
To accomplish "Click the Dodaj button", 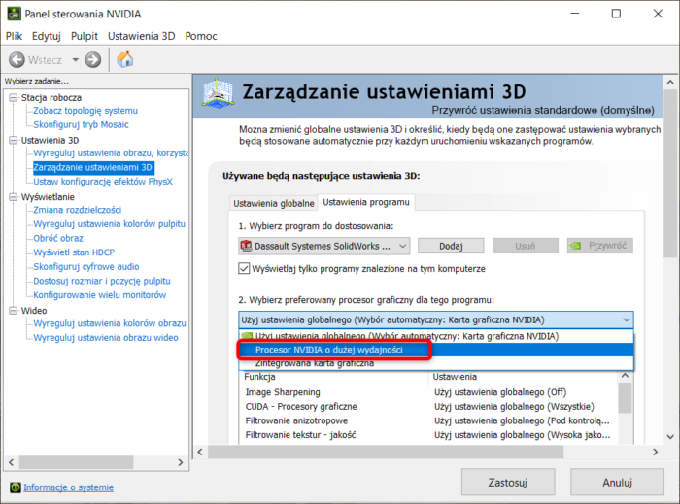I will click(x=451, y=246).
